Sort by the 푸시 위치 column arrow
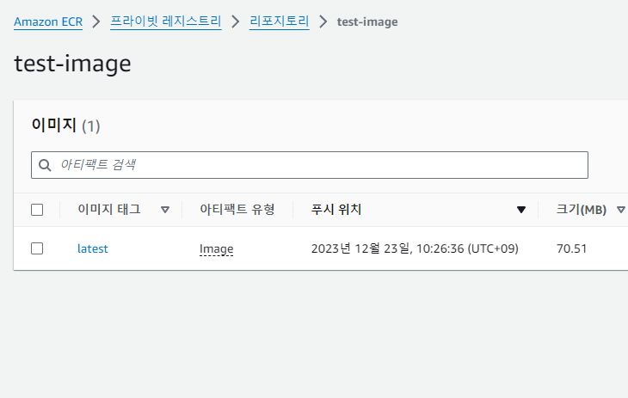This screenshot has width=628, height=398. coord(521,210)
